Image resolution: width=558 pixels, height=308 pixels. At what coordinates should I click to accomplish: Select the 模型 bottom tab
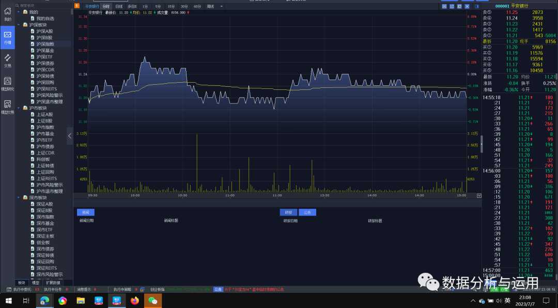[36, 283]
